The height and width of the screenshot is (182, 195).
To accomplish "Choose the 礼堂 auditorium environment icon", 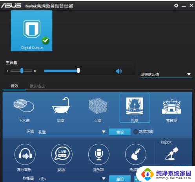I will pos(135,108).
